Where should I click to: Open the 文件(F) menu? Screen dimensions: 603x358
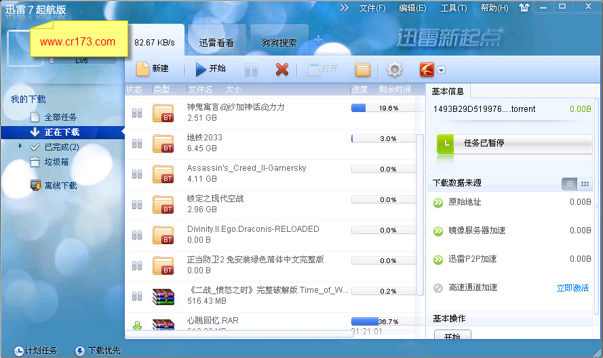tap(372, 7)
